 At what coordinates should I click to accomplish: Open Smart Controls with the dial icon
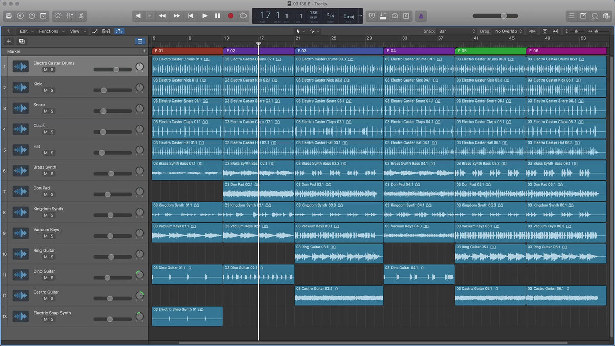click(x=57, y=16)
